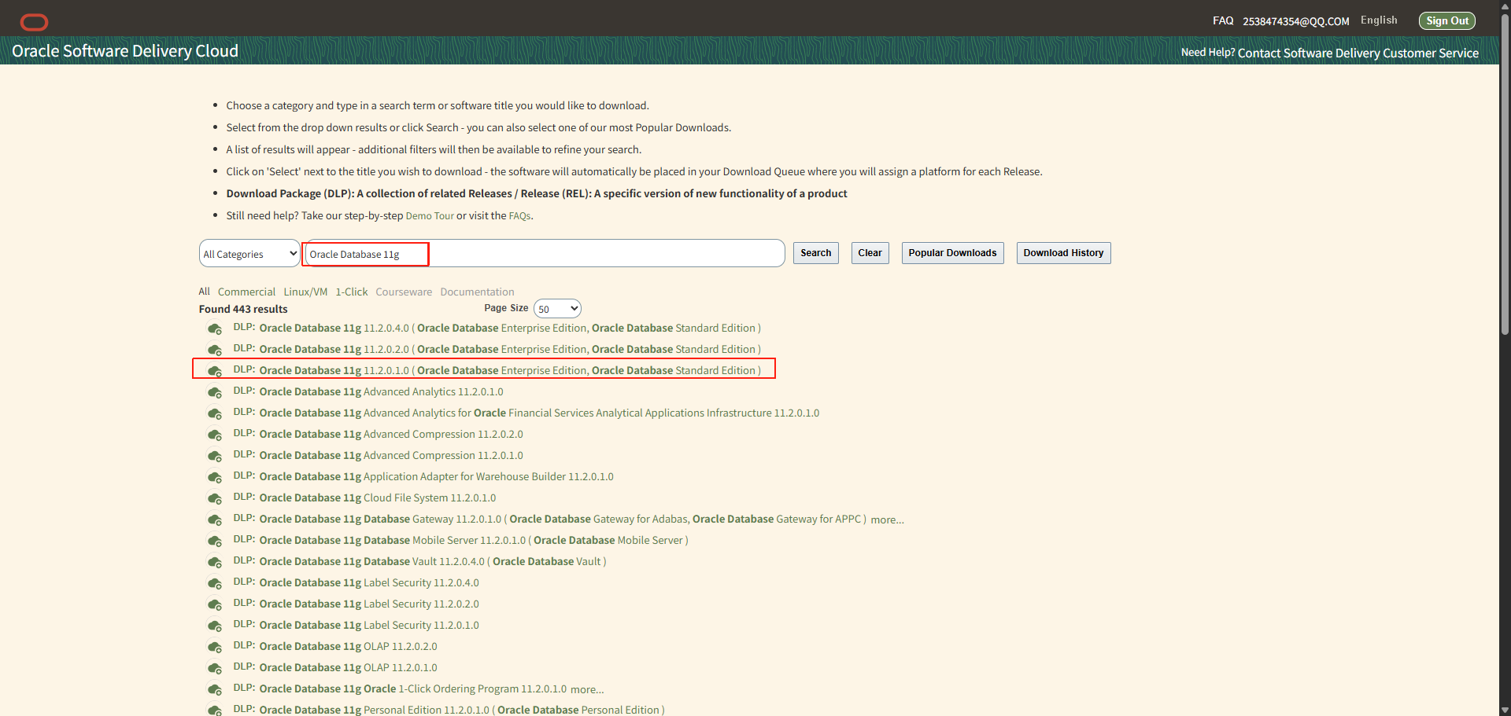1511x716 pixels.
Task: Add Oracle Database 11g 11.2.0.1.0 cloud icon
Action: [214, 371]
